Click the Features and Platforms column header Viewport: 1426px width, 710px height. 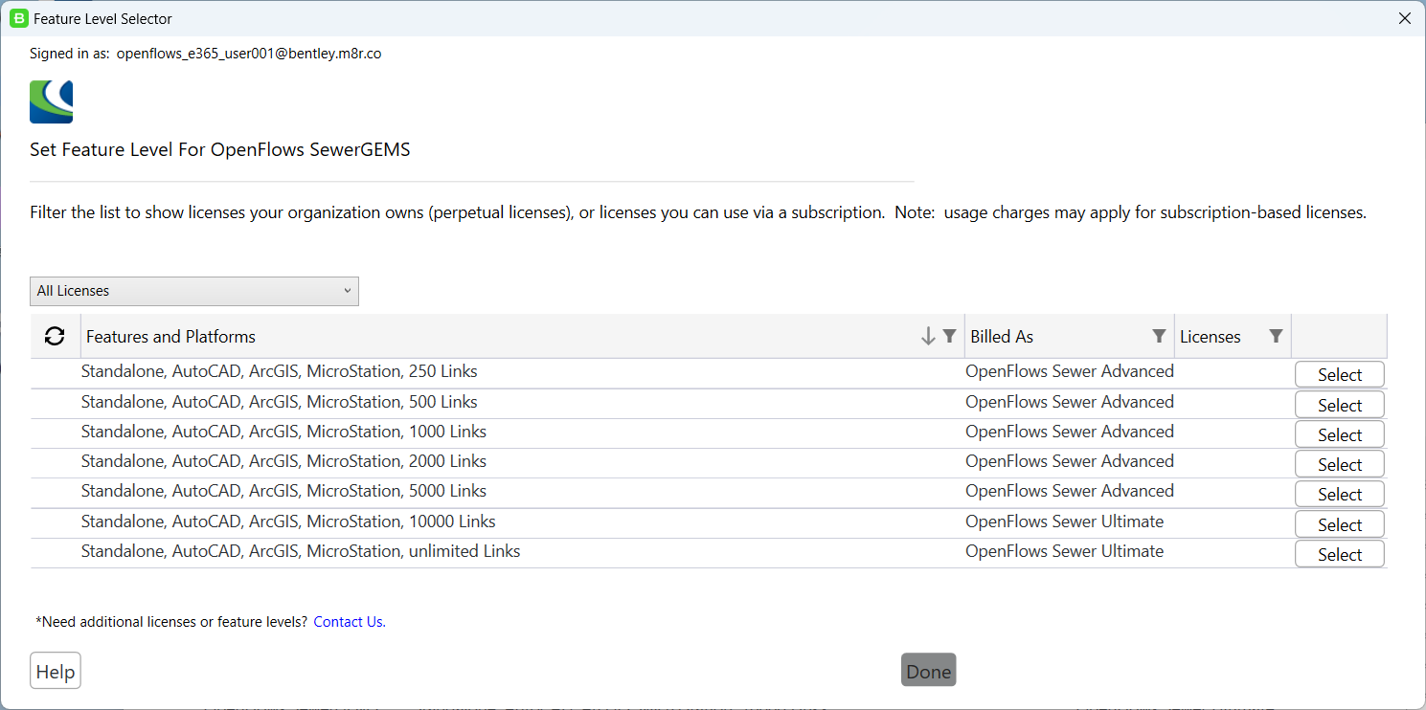pos(170,336)
